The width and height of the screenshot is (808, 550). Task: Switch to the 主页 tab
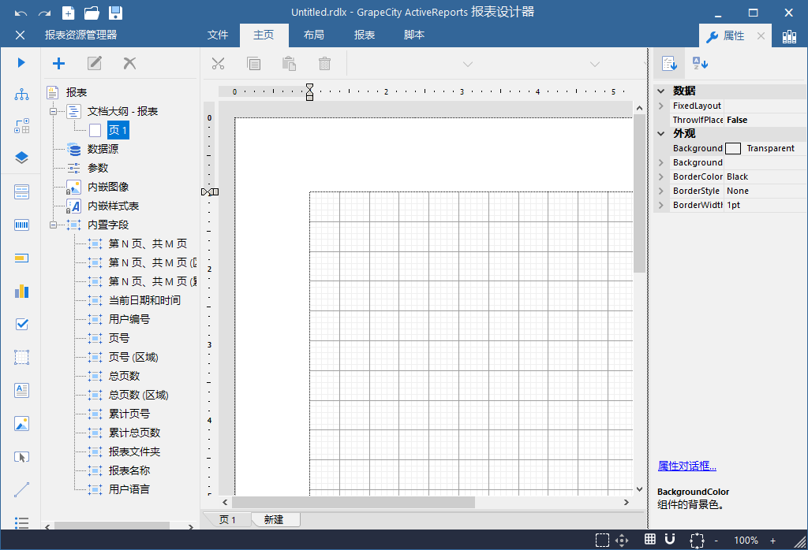point(264,35)
